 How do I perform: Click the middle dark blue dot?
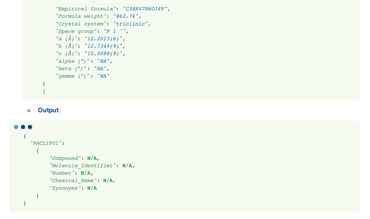click(x=23, y=127)
